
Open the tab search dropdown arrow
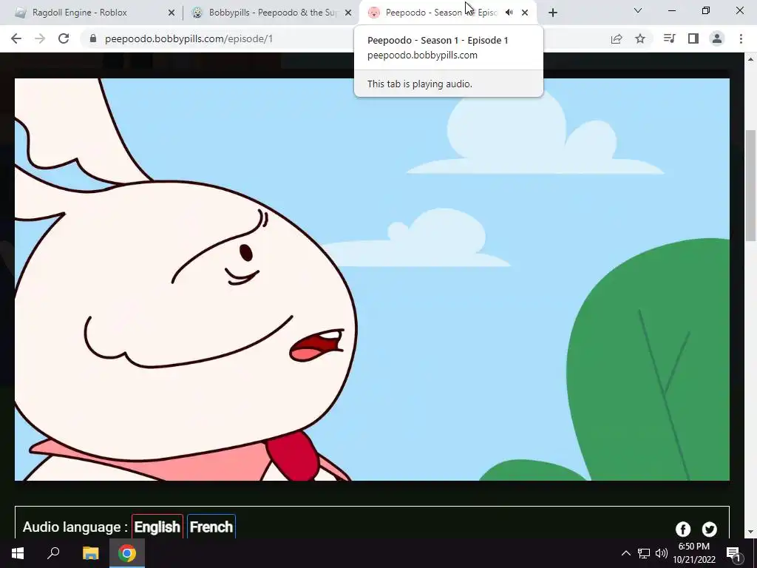[638, 10]
